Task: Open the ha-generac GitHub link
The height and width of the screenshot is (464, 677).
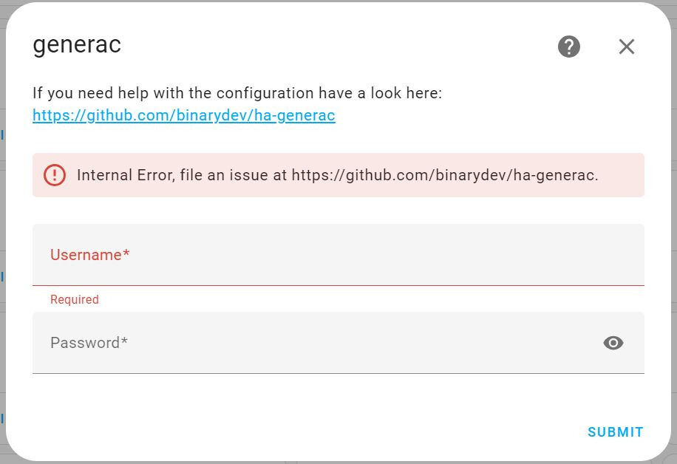Action: click(184, 116)
